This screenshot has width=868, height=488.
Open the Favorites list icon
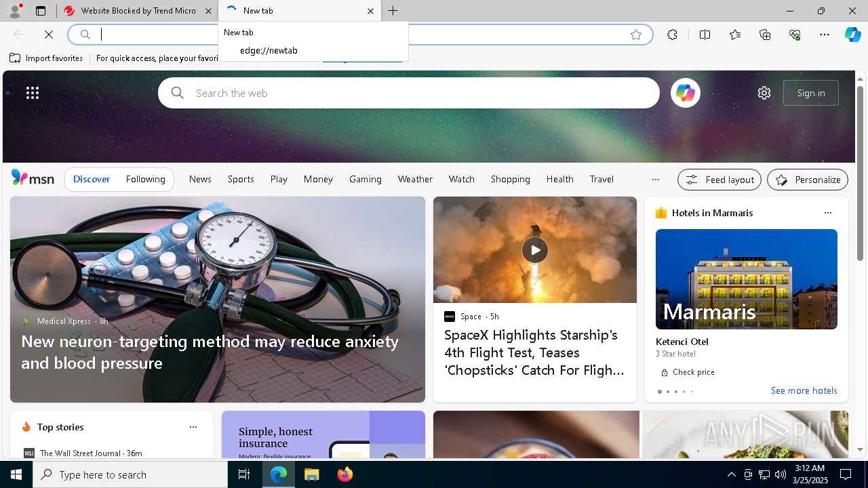735,35
